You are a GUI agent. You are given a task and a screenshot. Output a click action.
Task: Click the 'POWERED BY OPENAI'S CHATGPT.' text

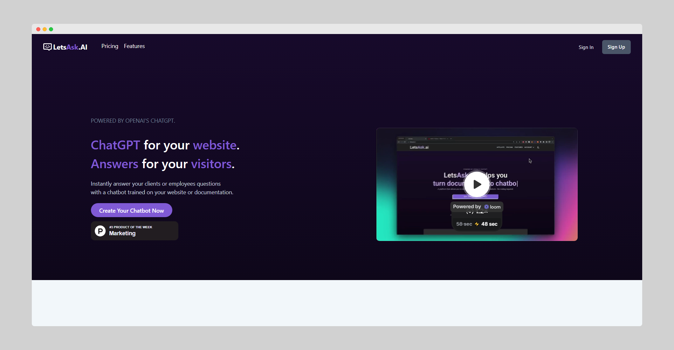coord(133,121)
